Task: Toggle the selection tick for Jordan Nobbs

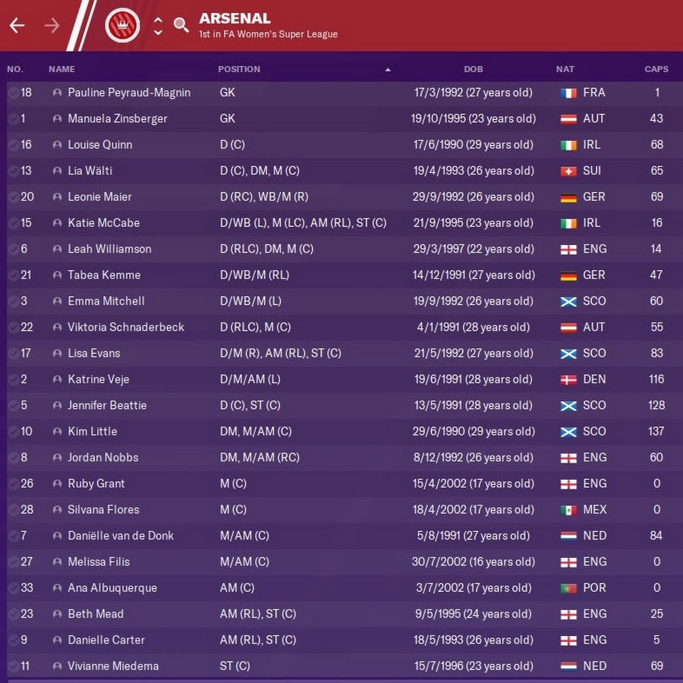Action: tap(14, 458)
